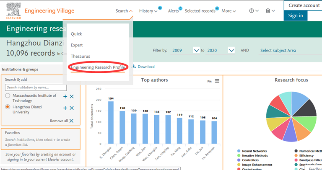Expand the History dropdown
This screenshot has width=322, height=170.
click(x=148, y=11)
